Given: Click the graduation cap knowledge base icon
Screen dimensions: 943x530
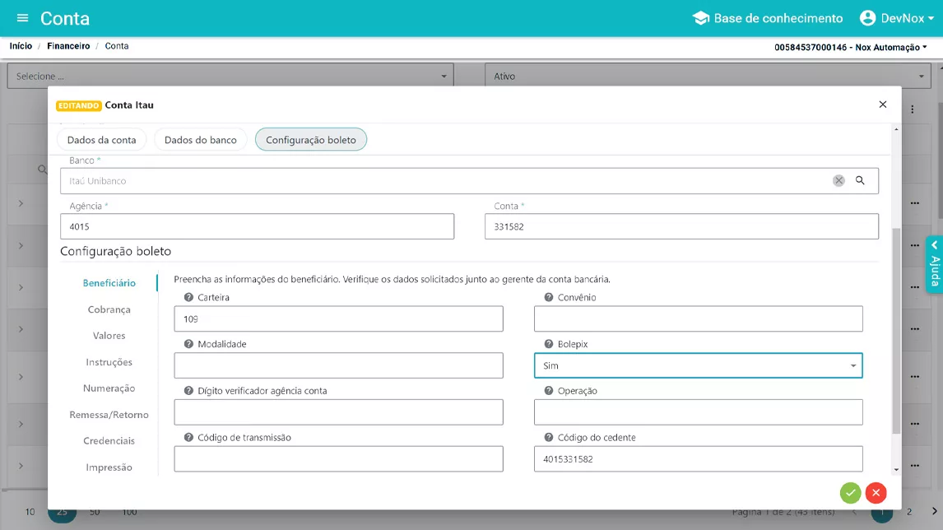Looking at the screenshot, I should click(700, 18).
